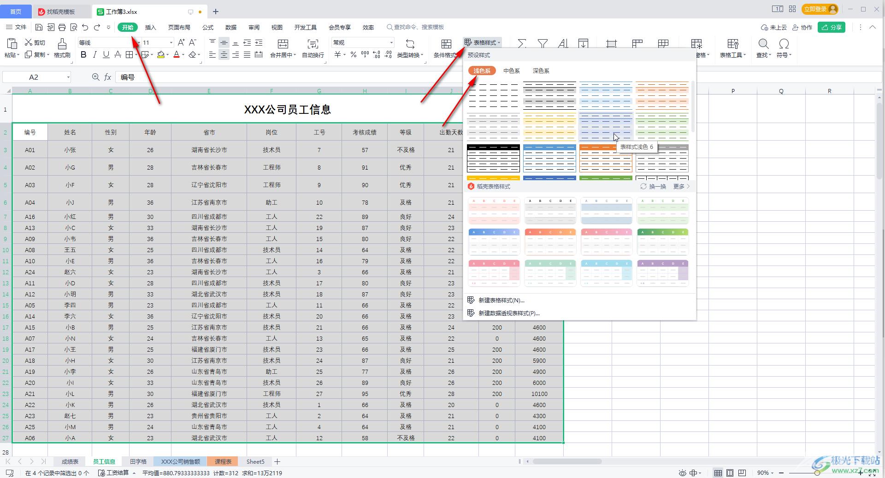
Task: Click the 查找命令 search box
Action: [x=416, y=27]
